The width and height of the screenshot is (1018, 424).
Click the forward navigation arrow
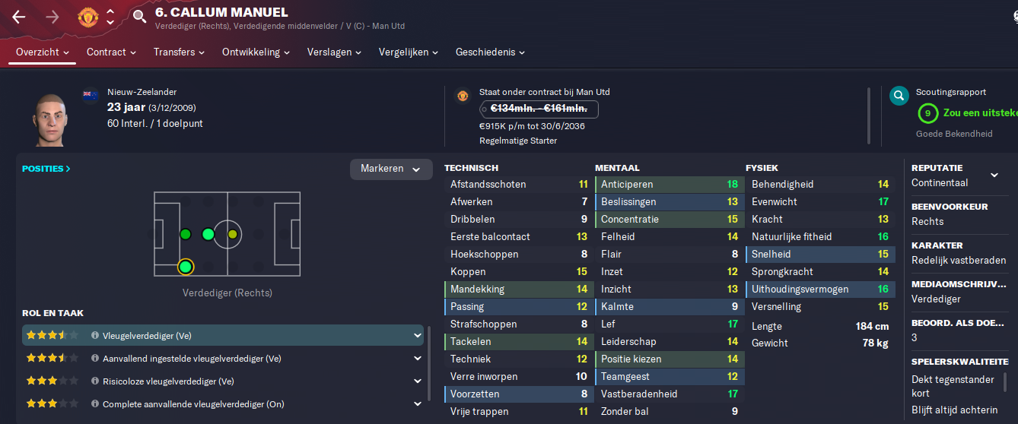[52, 17]
